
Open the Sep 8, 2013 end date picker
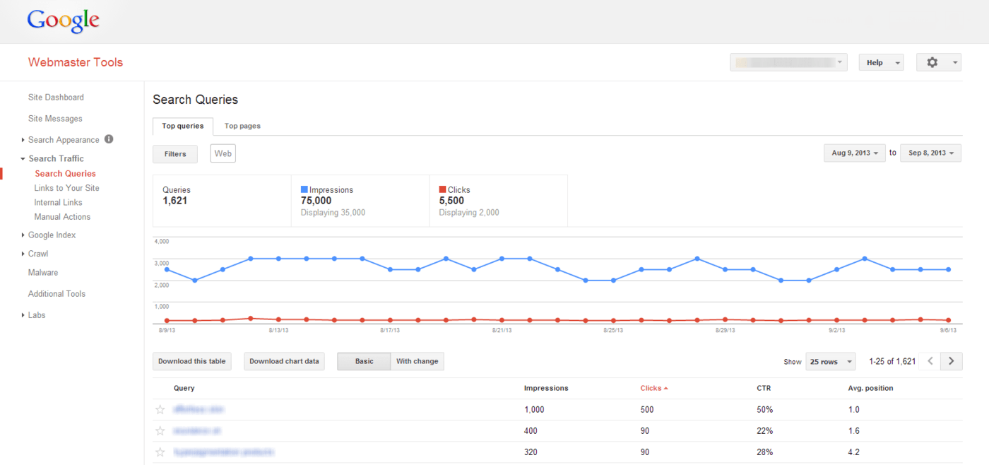930,153
